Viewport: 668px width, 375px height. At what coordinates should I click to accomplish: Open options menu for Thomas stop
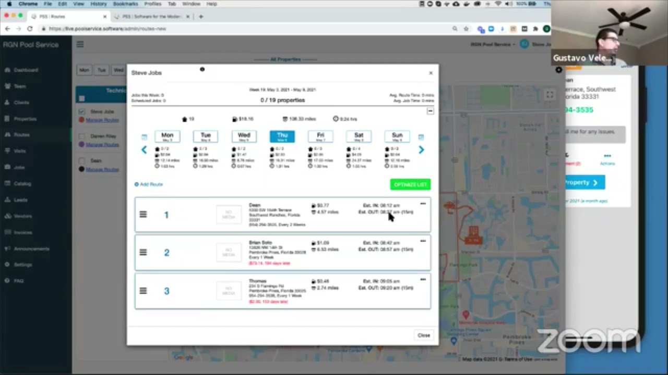423,280
